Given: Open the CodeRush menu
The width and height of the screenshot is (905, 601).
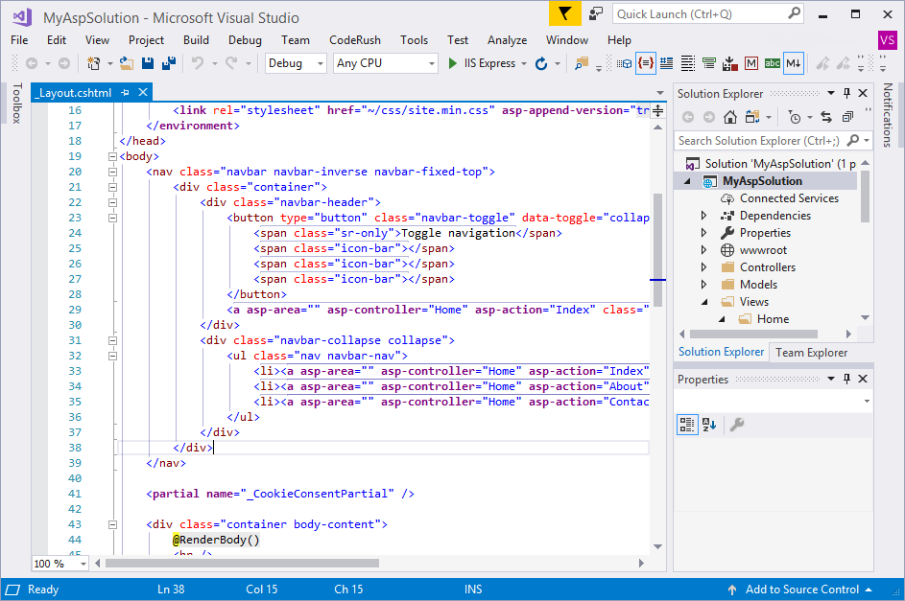Looking at the screenshot, I should 351,40.
